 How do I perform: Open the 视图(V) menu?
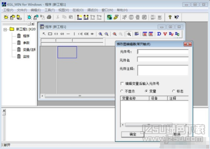click(x=64, y=10)
